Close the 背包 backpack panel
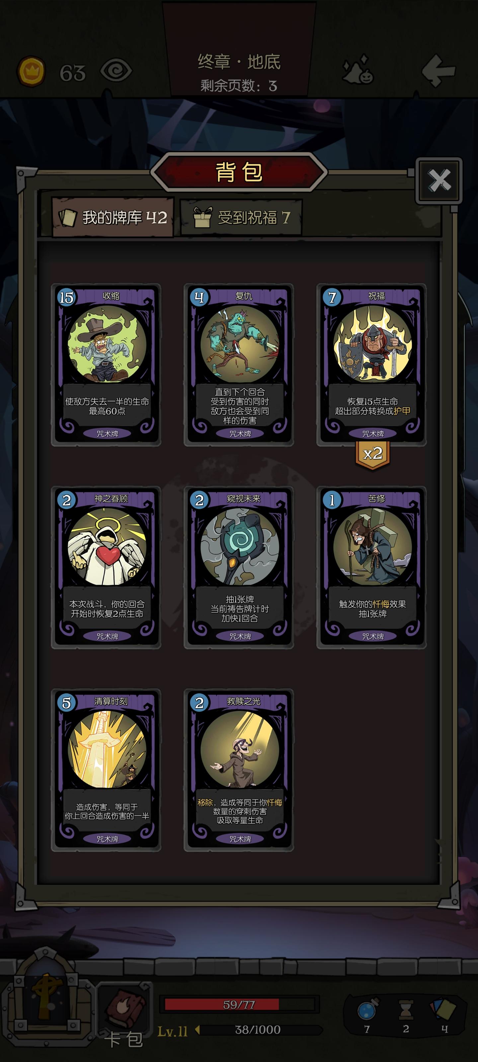478x1062 pixels. coord(439,180)
